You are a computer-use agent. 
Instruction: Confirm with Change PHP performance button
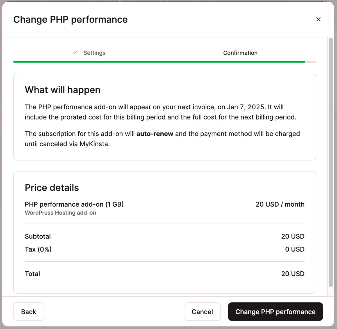pyautogui.click(x=275, y=312)
